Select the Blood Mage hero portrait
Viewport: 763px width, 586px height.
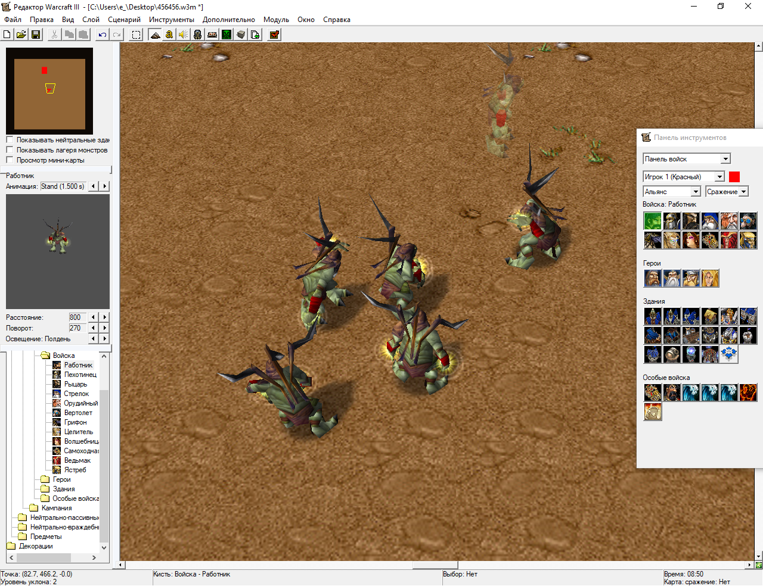pos(710,278)
